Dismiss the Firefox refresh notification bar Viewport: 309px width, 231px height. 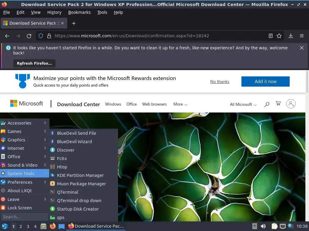(x=301, y=48)
